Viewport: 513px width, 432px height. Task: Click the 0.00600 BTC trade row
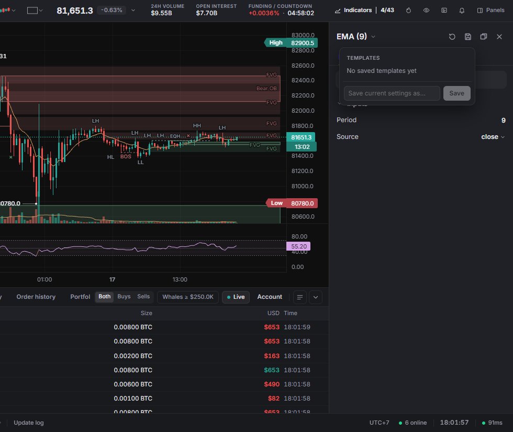tap(164, 384)
